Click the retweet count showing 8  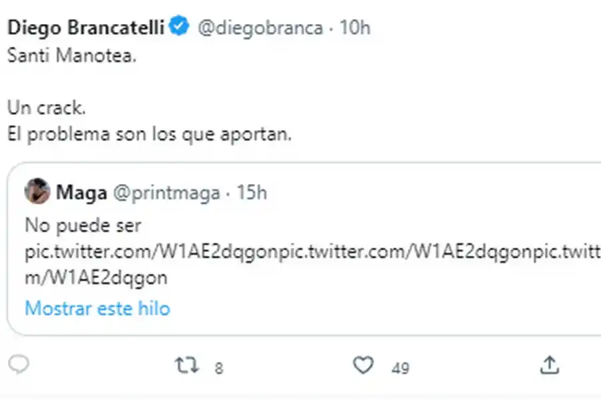tap(218, 367)
